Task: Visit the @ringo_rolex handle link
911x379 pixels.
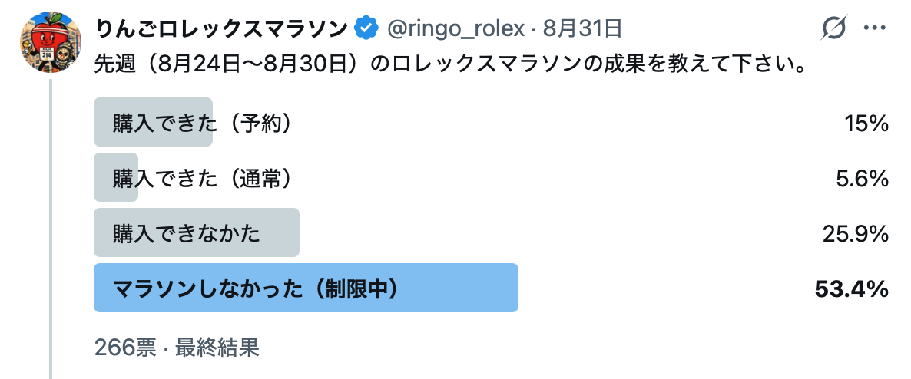Action: pyautogui.click(x=456, y=28)
